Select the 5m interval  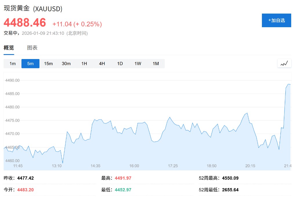point(30,64)
